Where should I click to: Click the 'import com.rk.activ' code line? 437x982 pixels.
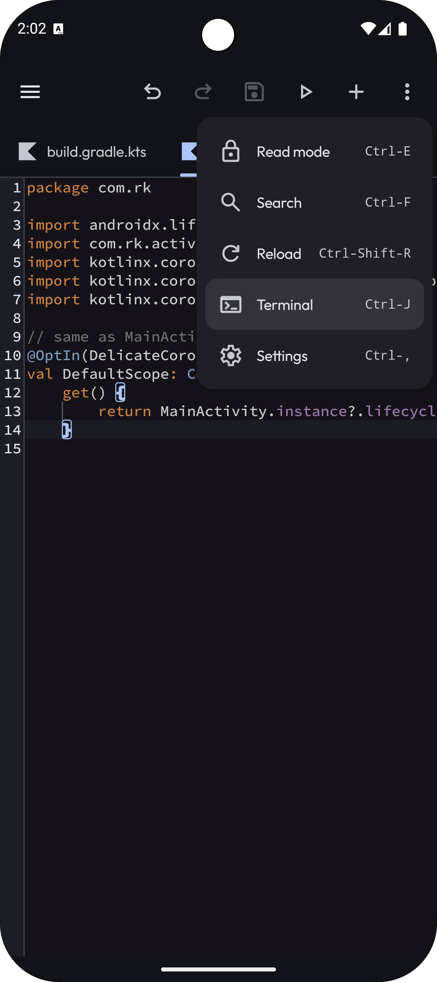tap(111, 243)
